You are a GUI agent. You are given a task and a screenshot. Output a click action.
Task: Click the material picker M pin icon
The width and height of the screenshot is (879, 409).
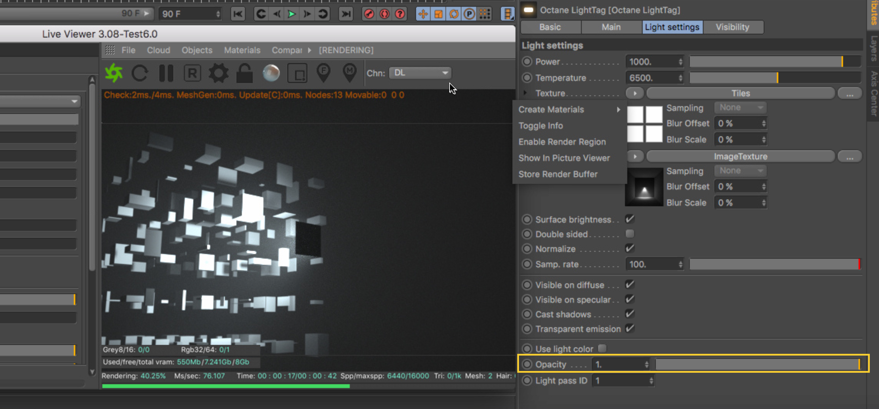349,72
